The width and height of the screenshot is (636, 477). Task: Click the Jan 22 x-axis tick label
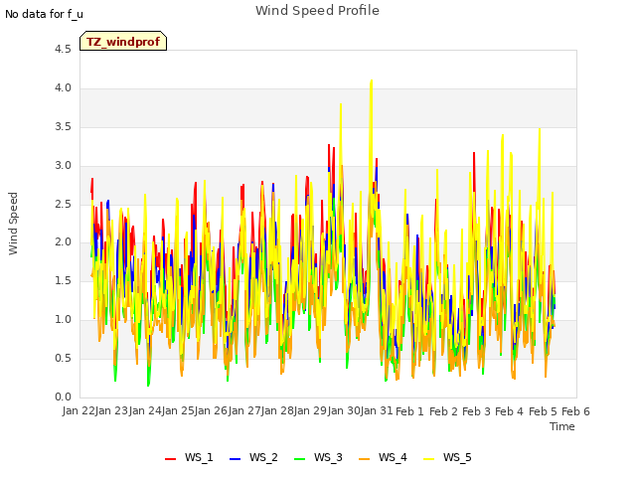(79, 410)
